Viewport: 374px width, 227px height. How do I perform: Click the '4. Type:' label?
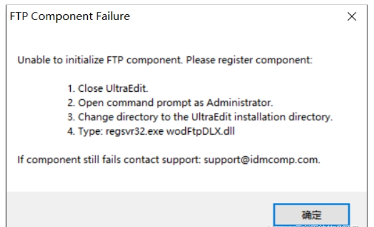pos(85,132)
